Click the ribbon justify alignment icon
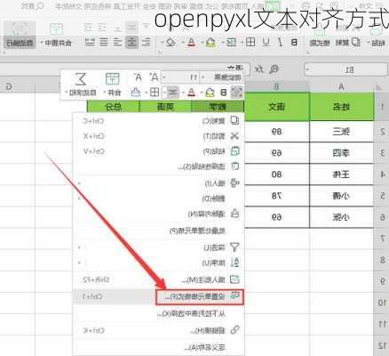Viewport: 389px width, 356px height. 104,43
